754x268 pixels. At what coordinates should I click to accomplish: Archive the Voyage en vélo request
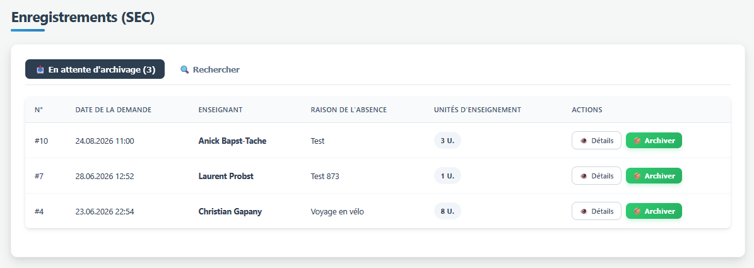pyautogui.click(x=654, y=211)
